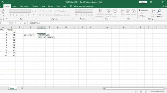The image size is (167, 93).
Task: Click the Align Left icon
Action: click(40, 15)
